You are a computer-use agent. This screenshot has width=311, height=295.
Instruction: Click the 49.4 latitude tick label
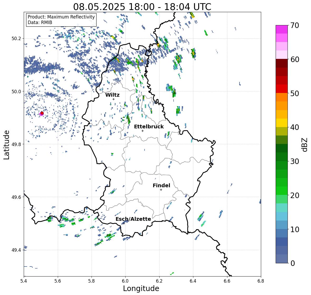point(16,250)
